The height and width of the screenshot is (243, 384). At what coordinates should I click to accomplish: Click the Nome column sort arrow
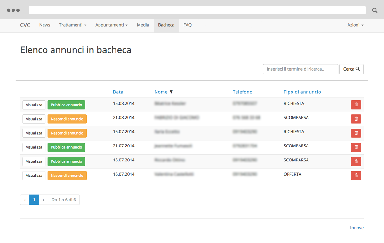(171, 92)
